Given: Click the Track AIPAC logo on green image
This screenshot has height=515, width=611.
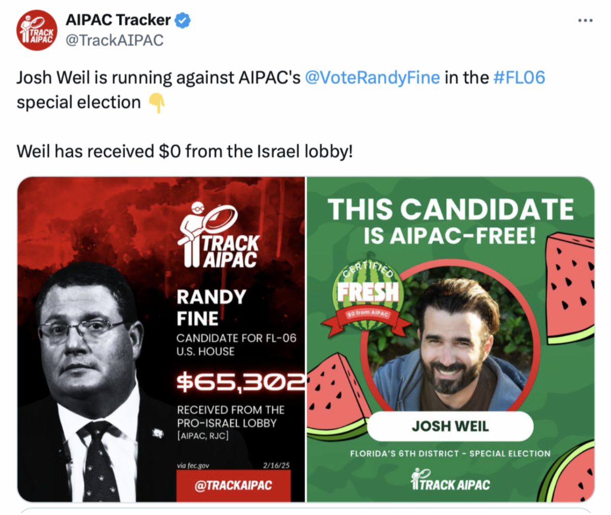Looking at the screenshot, I should 450,481.
